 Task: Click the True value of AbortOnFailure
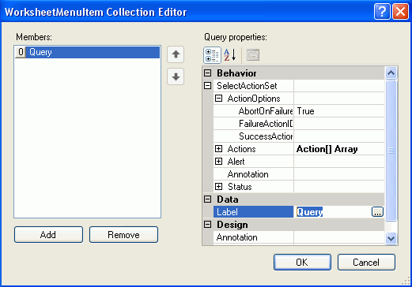(x=305, y=111)
